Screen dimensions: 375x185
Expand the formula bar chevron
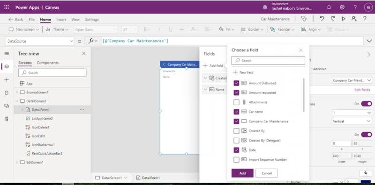pyautogui.click(x=369, y=41)
